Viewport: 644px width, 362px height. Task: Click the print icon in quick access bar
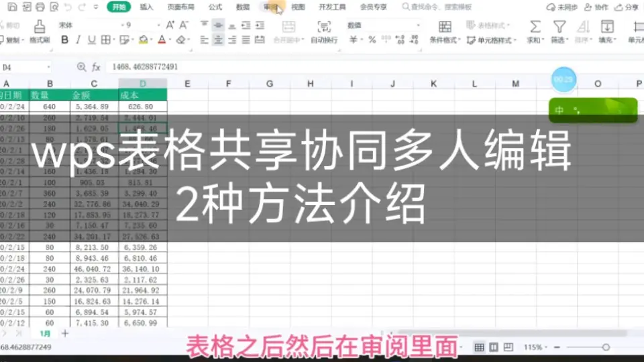tap(40, 7)
